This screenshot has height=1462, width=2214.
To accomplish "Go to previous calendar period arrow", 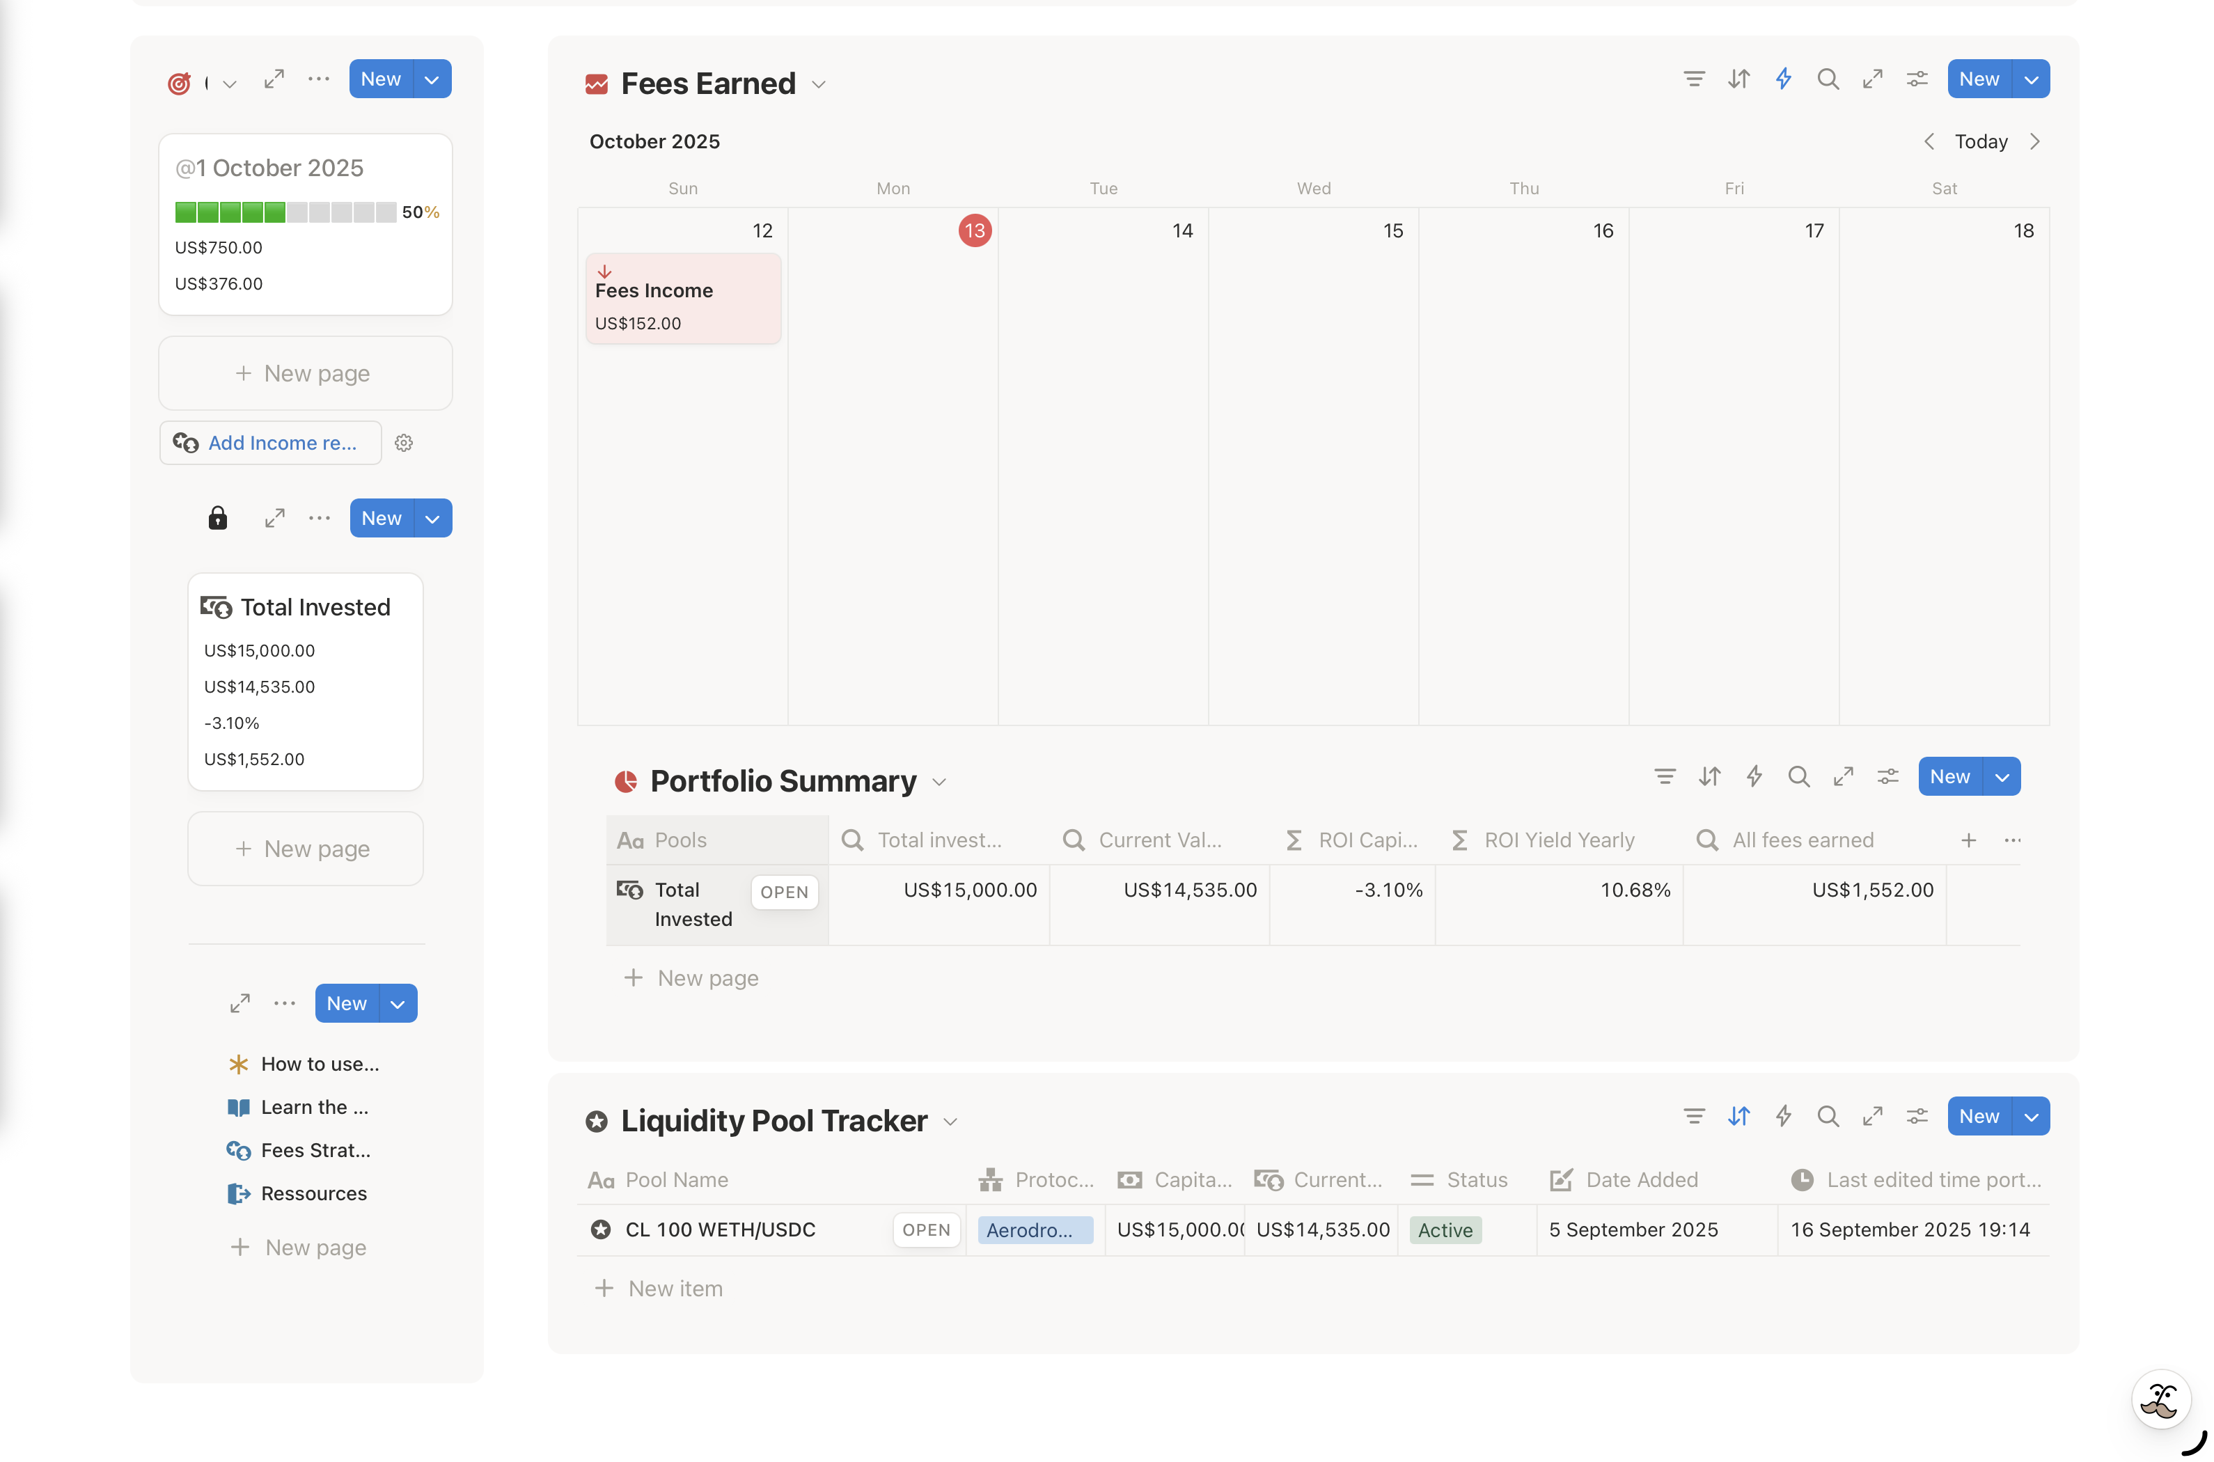I will (1929, 142).
